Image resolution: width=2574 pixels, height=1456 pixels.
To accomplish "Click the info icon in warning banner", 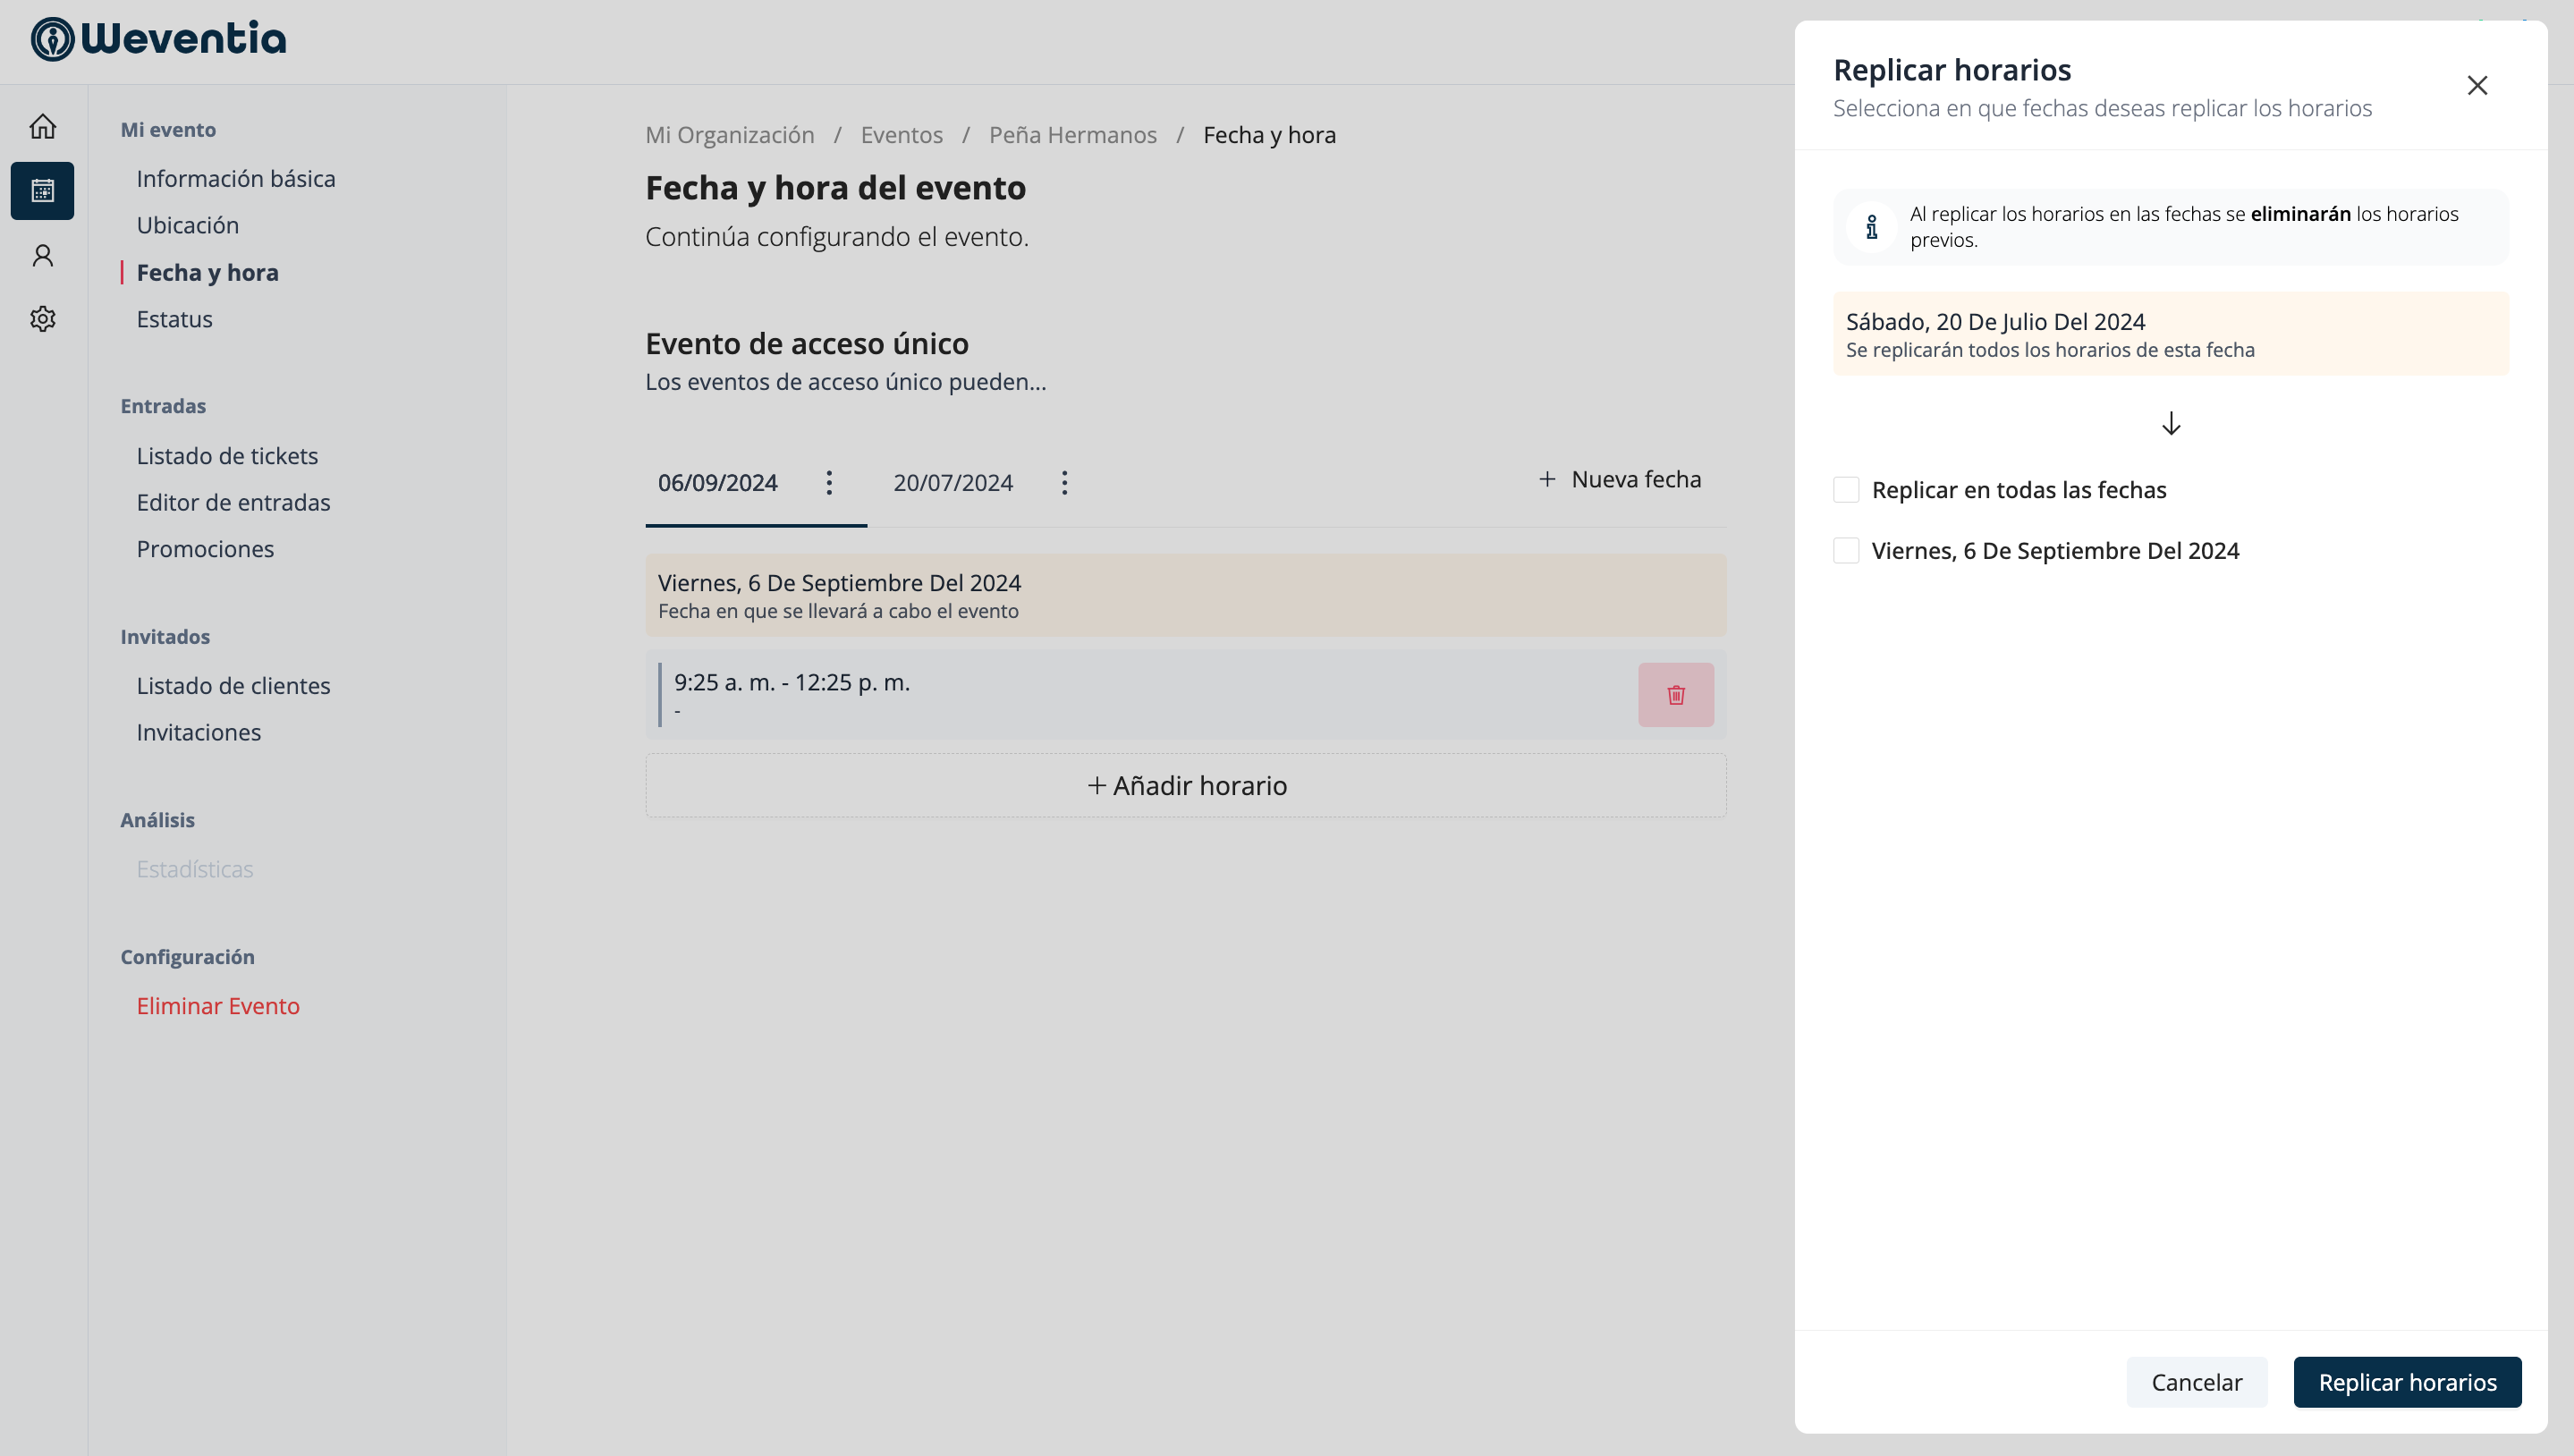I will (x=1871, y=228).
